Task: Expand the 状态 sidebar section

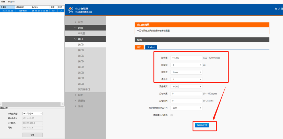Action: (x=80, y=22)
